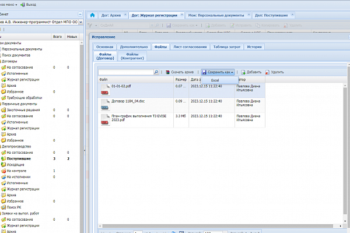Select План-график выполнения ТЗ EVISE 2023.pdf

[x=139, y=118]
